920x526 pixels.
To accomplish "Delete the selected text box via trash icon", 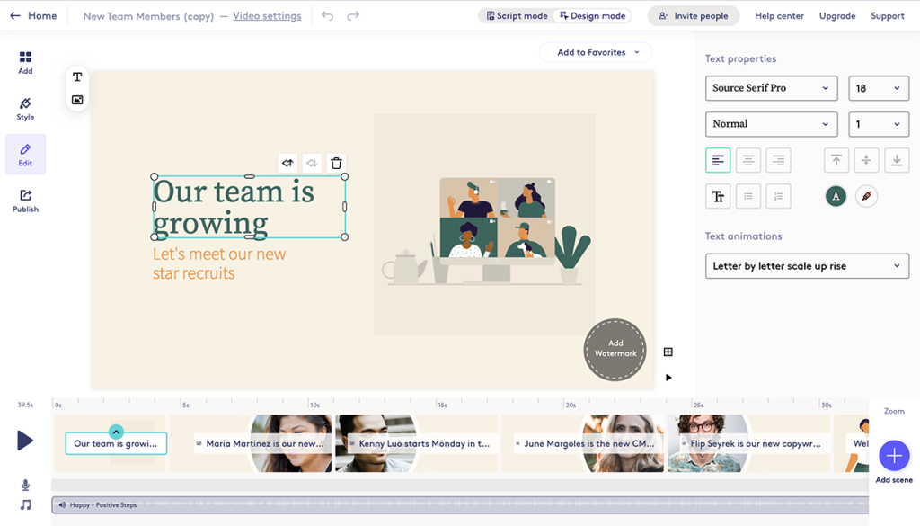I will pos(336,163).
